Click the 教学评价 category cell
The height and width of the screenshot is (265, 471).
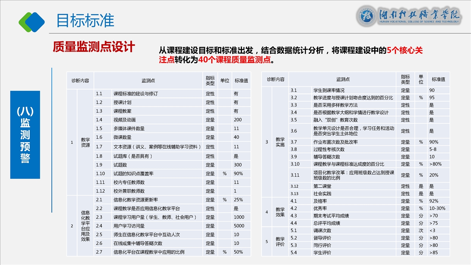pos(280,241)
